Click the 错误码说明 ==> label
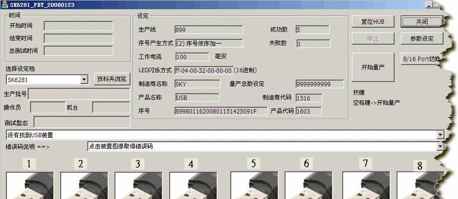Screen dimensions: 458x199 [27, 147]
